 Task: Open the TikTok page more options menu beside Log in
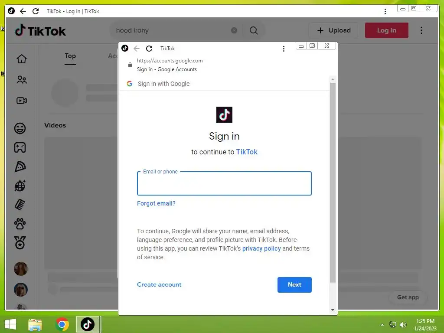tap(421, 30)
